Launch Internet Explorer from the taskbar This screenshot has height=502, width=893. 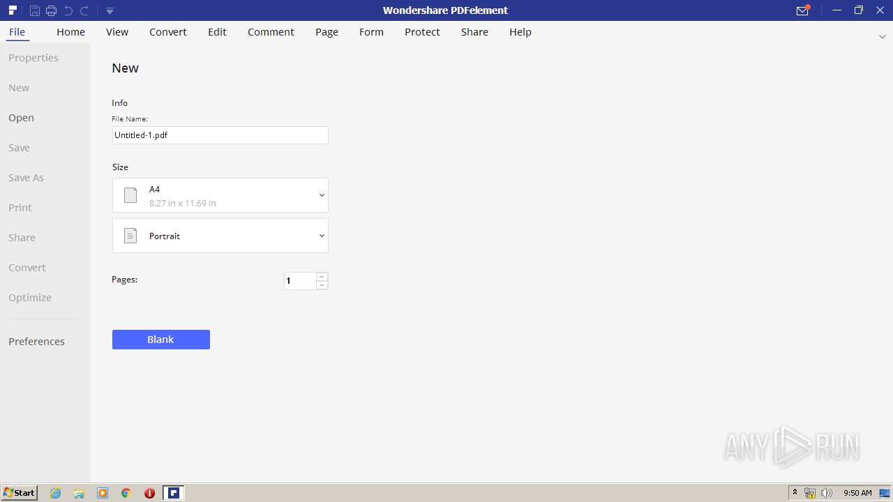[x=55, y=493]
